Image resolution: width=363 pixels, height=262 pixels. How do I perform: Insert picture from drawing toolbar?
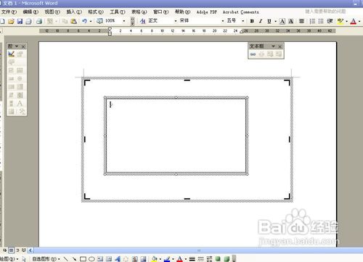(144, 259)
